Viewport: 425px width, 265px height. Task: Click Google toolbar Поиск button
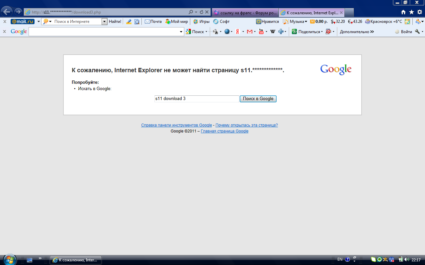click(x=197, y=32)
